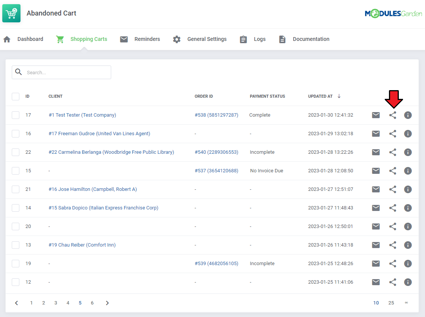Open order #538 (5851297287) link
Image resolution: width=425 pixels, height=317 pixels.
pyautogui.click(x=216, y=115)
